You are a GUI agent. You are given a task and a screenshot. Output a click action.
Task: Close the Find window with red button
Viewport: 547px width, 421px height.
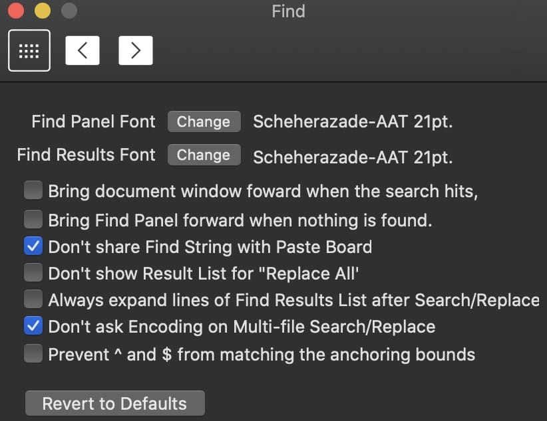(16, 11)
